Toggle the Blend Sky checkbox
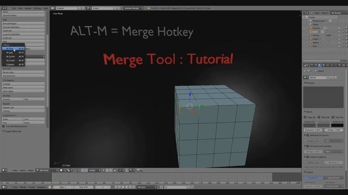 (319, 117)
